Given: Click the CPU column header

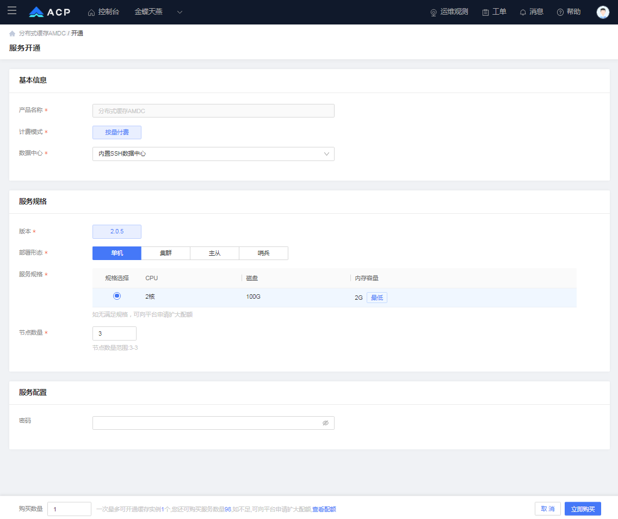Looking at the screenshot, I should (151, 278).
